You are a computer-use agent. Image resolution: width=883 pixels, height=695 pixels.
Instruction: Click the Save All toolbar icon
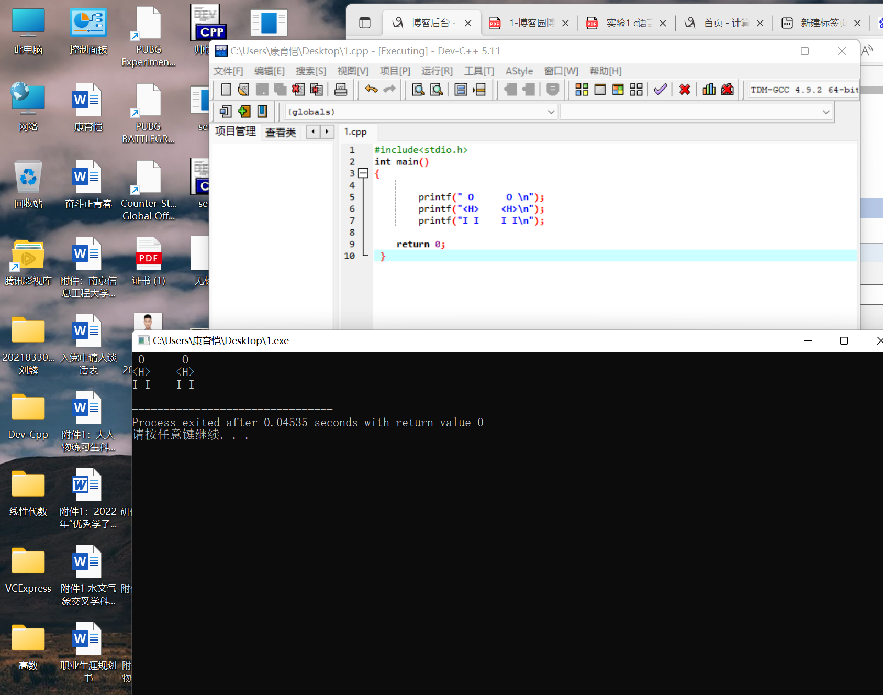coord(280,90)
